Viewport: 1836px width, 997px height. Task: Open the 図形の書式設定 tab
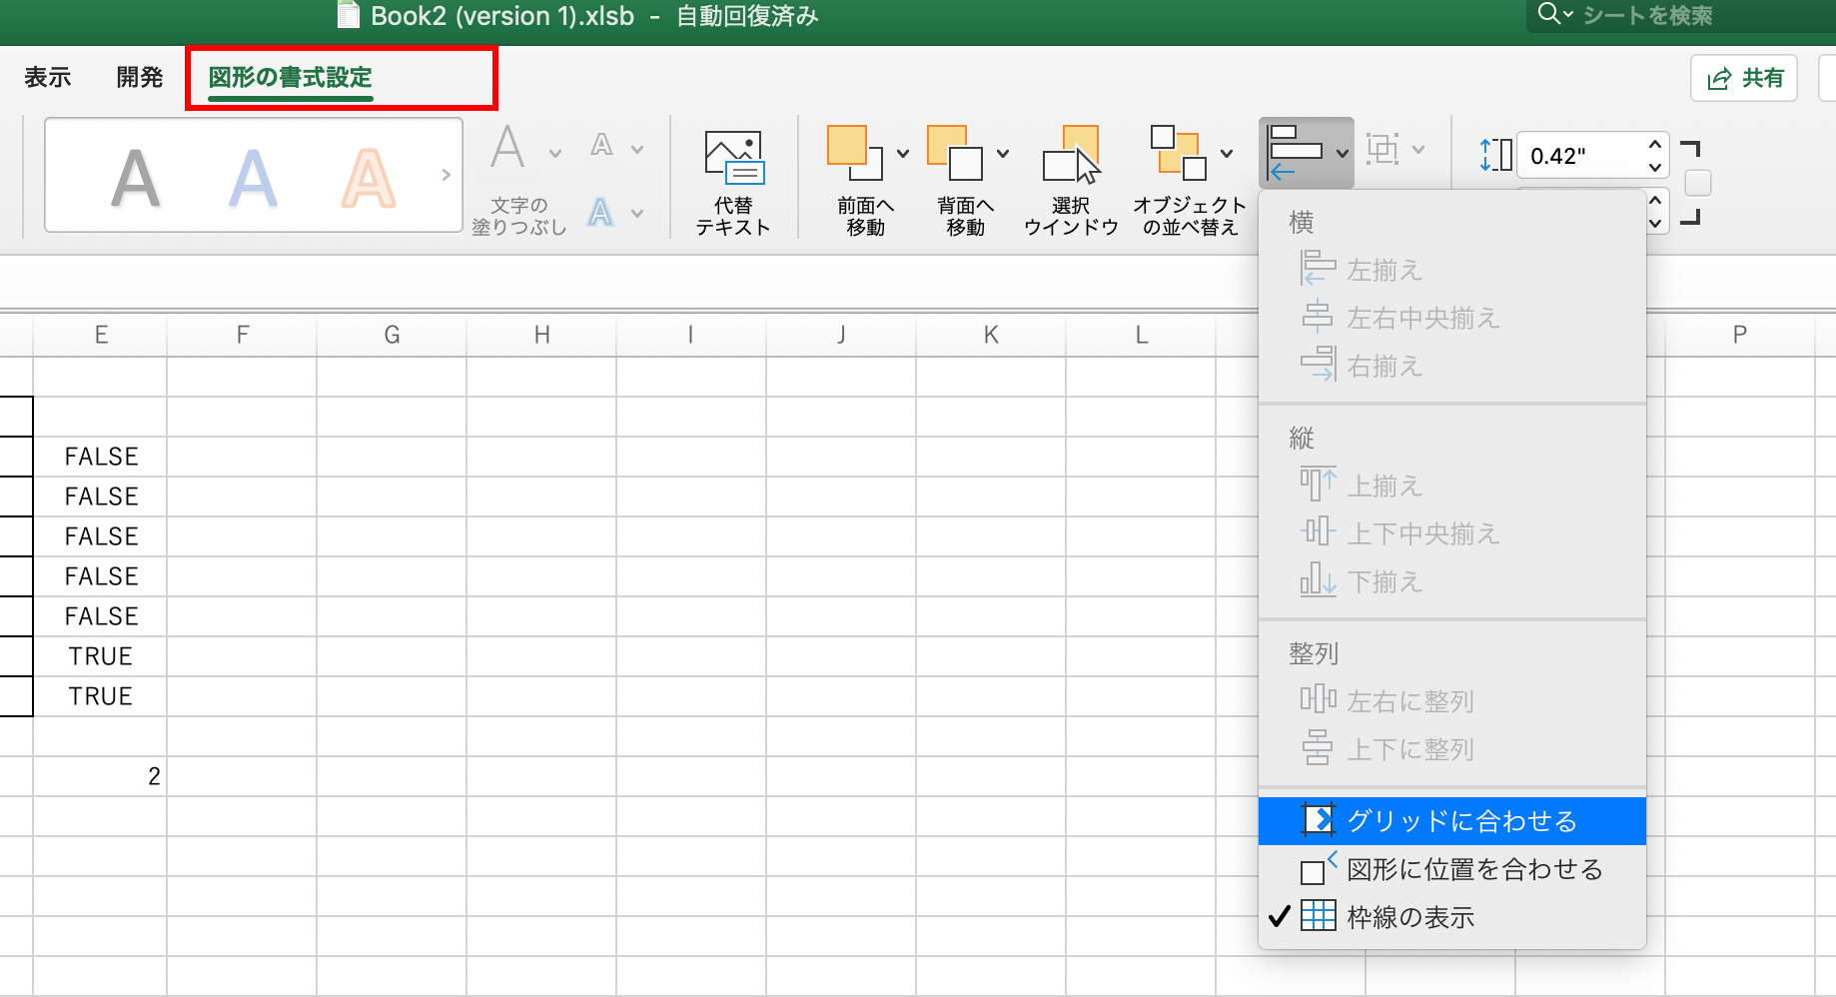290,77
